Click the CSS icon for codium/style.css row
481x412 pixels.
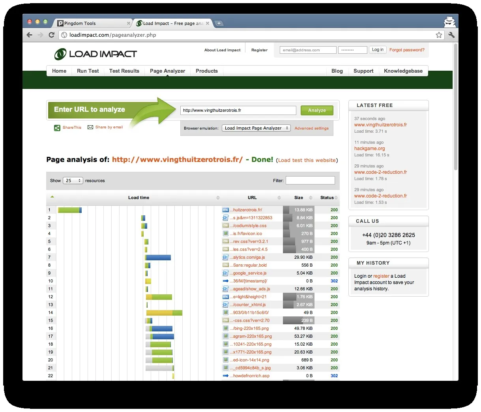point(226,226)
